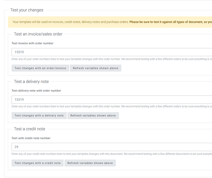
Task: Click the 'Test an invoice/sales order' heading
Action: pyautogui.click(x=38, y=34)
